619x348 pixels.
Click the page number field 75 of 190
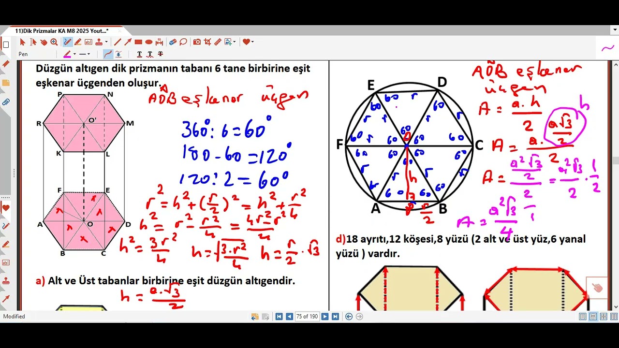(307, 317)
